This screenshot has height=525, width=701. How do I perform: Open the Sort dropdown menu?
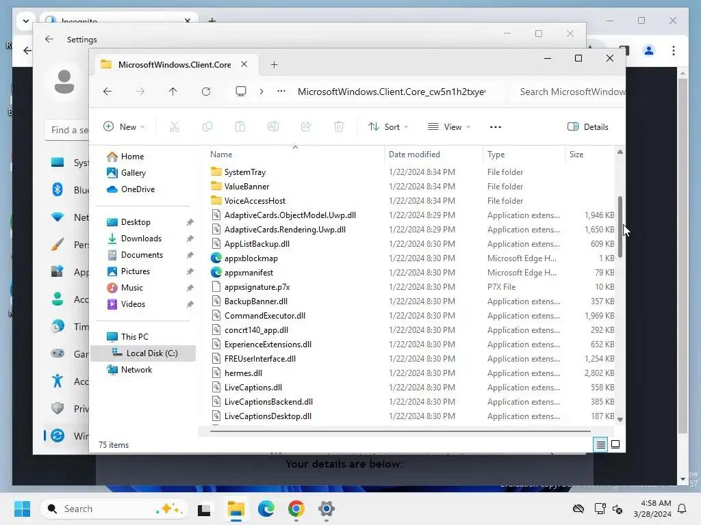pyautogui.click(x=388, y=126)
